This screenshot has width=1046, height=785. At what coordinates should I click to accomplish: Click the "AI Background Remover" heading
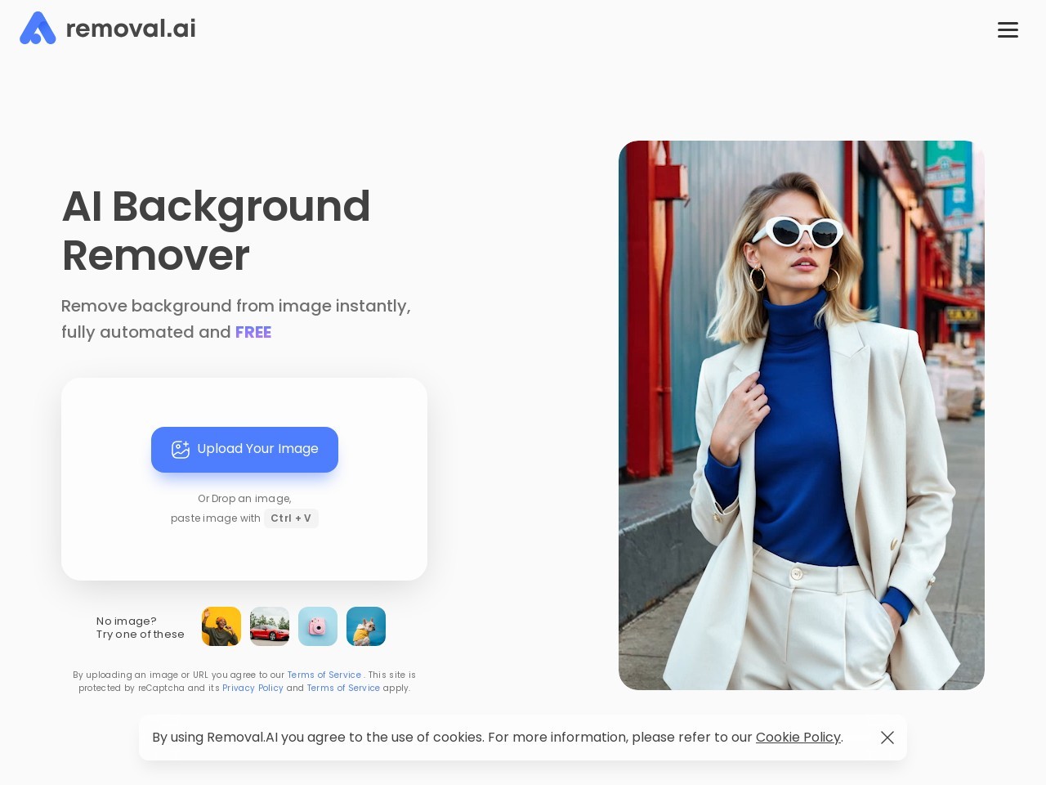point(217,231)
